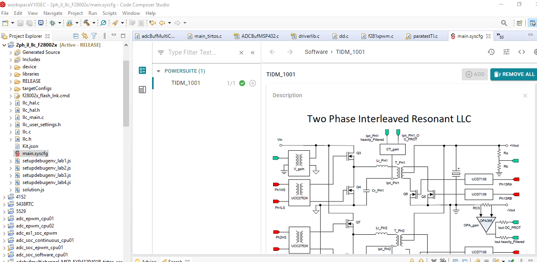The image size is (537, 262).
Task: Close the Description panel
Action: (525, 96)
